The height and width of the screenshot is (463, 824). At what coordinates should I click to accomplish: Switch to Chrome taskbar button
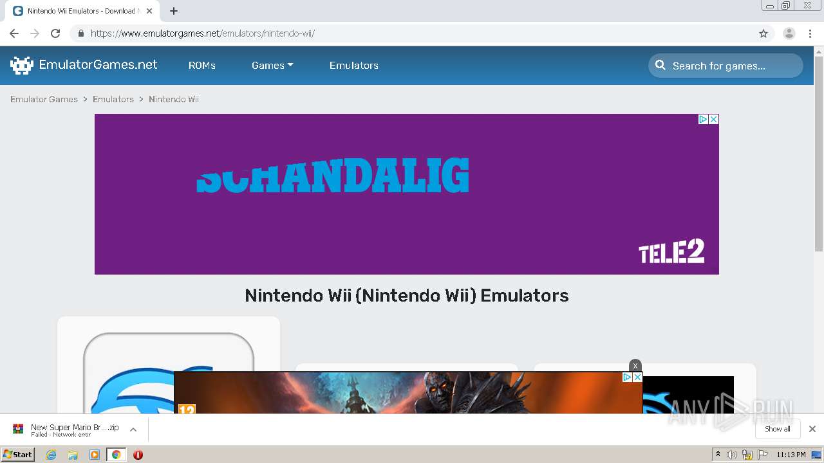click(116, 455)
